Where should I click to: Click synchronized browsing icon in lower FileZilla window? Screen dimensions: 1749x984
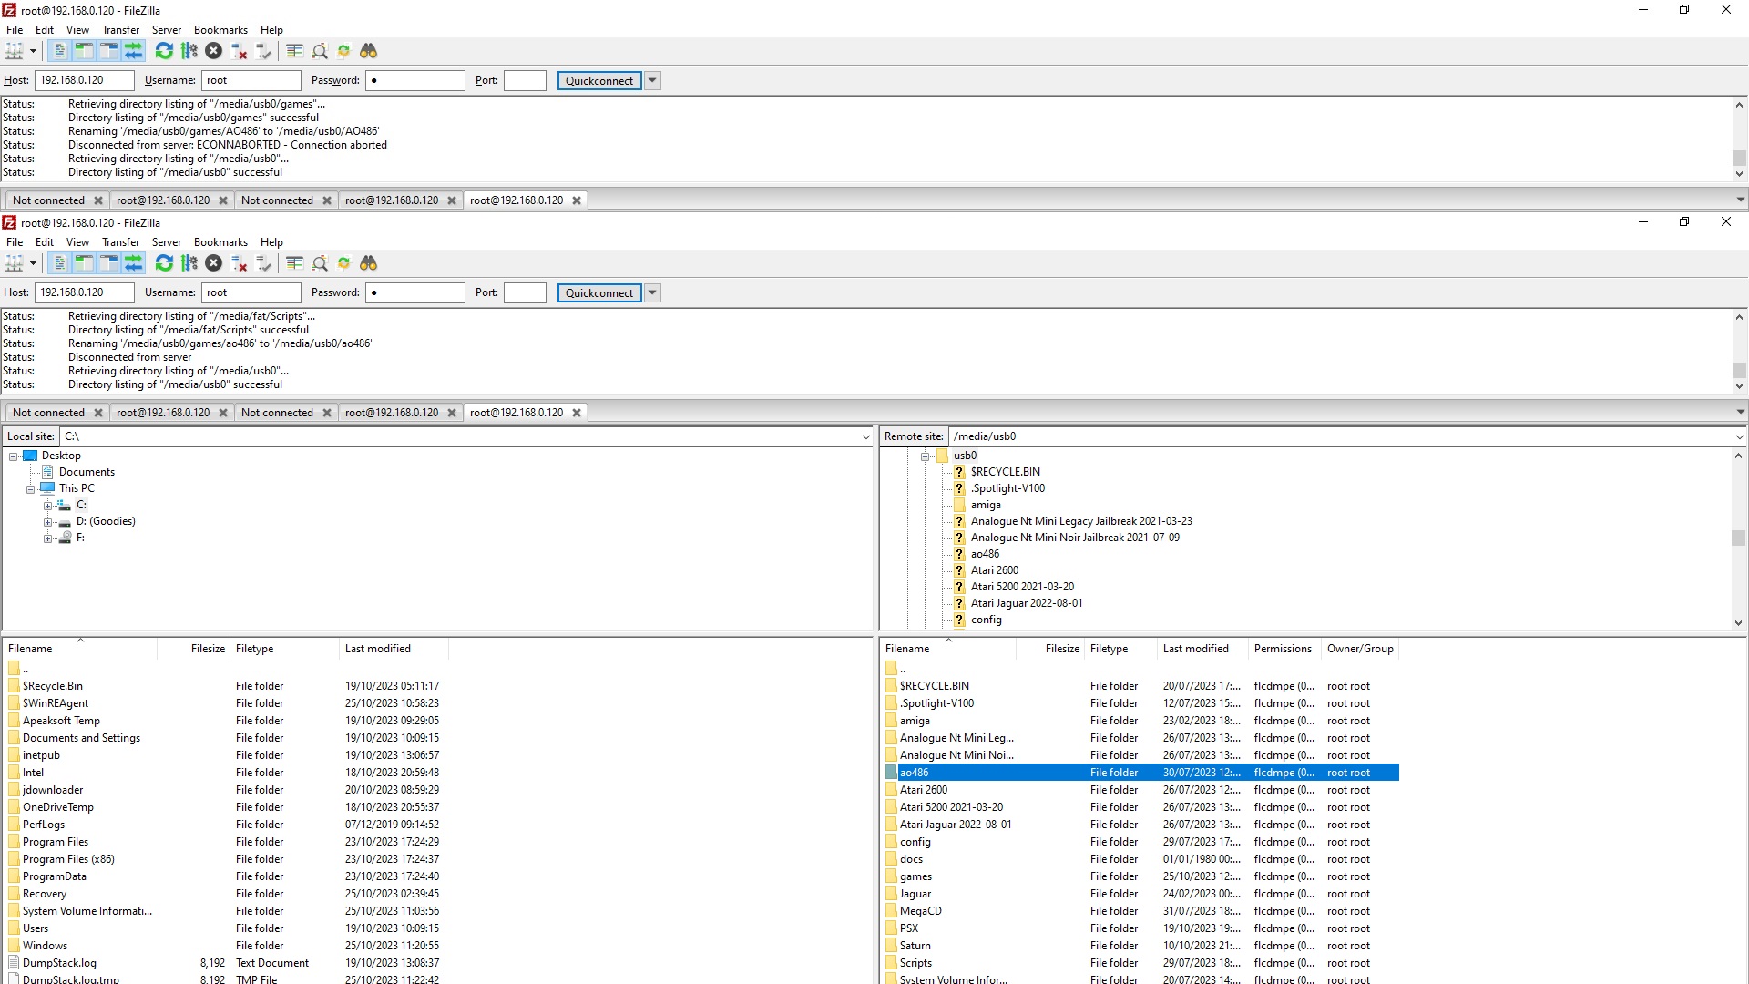(343, 263)
